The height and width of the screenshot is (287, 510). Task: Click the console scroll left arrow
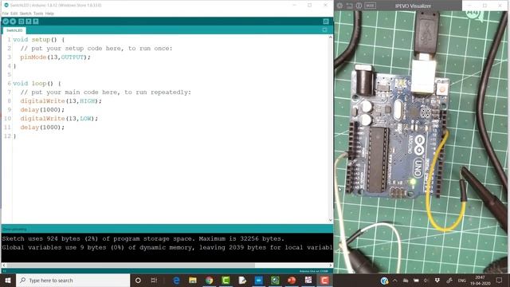click(3, 265)
